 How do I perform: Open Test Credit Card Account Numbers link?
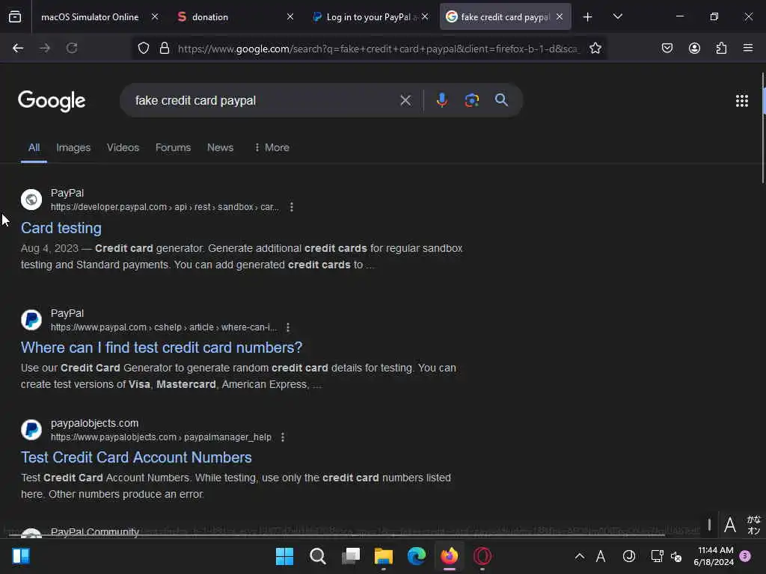[136, 457]
